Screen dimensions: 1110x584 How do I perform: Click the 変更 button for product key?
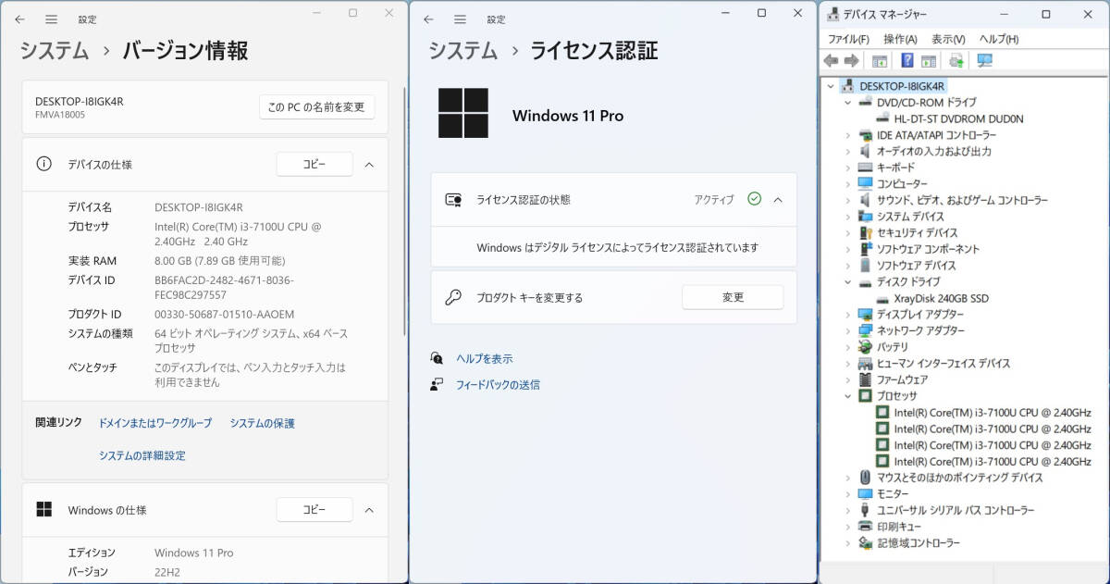(x=733, y=297)
